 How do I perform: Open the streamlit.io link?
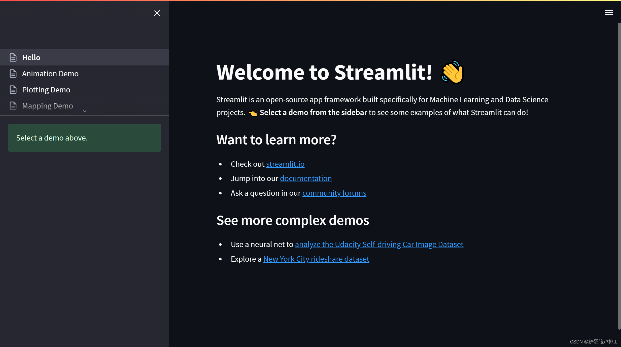(x=285, y=164)
